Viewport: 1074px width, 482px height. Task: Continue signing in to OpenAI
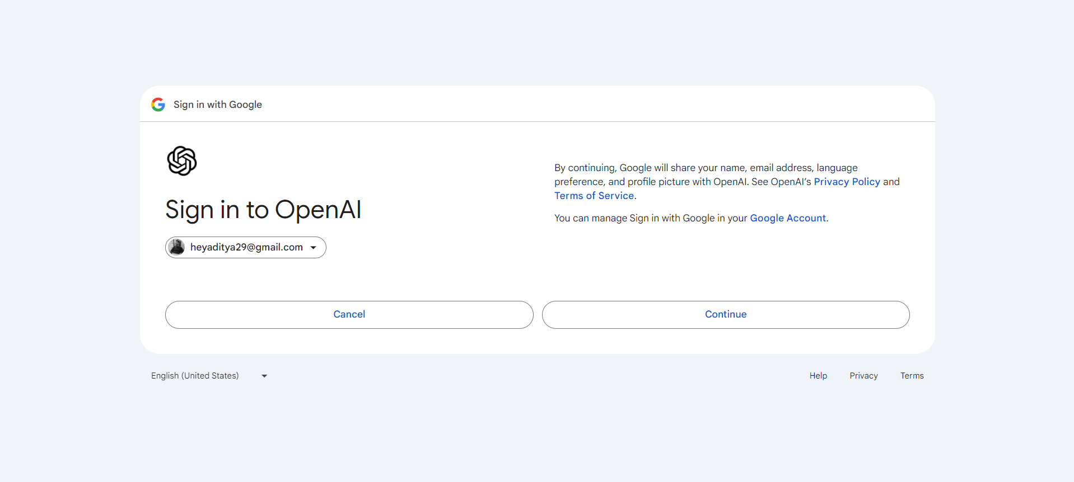(x=726, y=315)
